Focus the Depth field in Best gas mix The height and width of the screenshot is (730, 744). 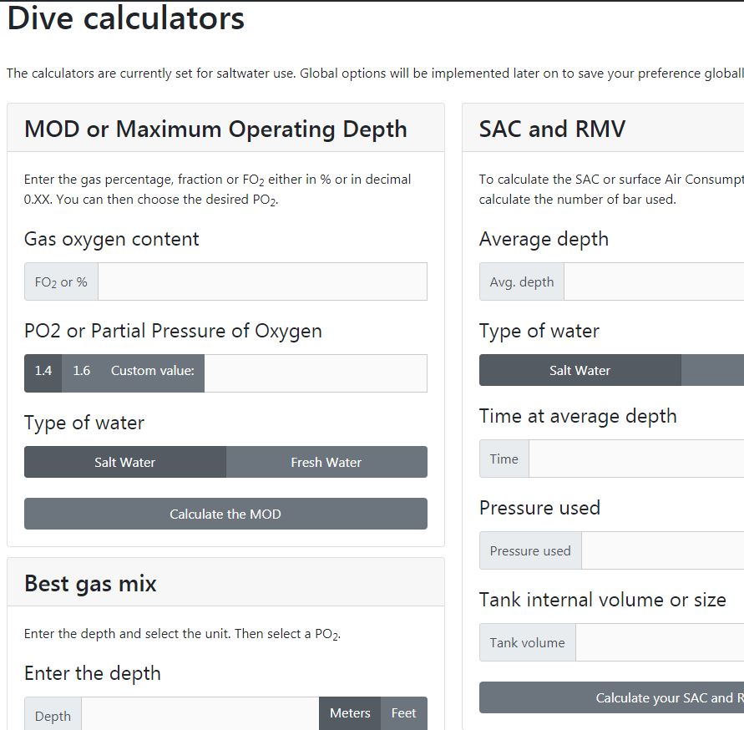coord(200,715)
